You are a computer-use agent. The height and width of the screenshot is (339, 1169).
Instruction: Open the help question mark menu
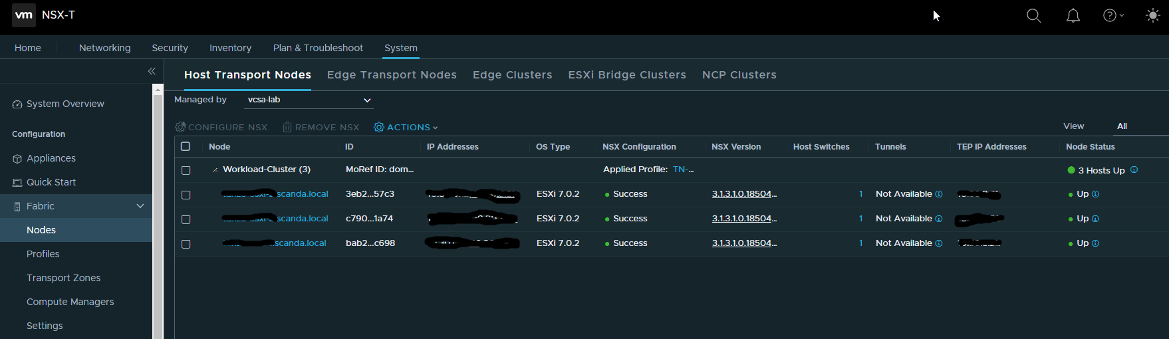1113,15
